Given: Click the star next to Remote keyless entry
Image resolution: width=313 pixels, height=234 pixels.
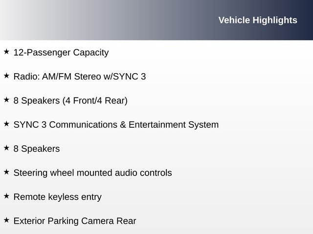Looking at the screenshot, I should tap(6, 196).
